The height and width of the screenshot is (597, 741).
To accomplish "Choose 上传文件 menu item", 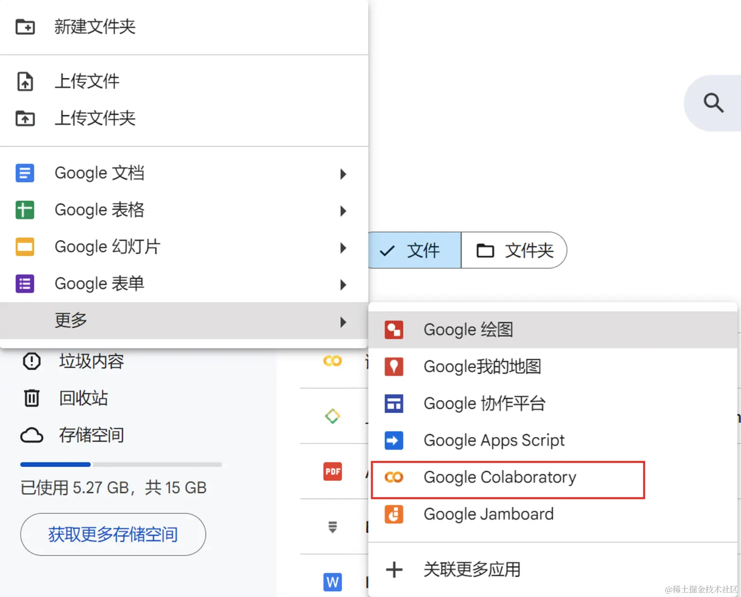I will (x=184, y=82).
